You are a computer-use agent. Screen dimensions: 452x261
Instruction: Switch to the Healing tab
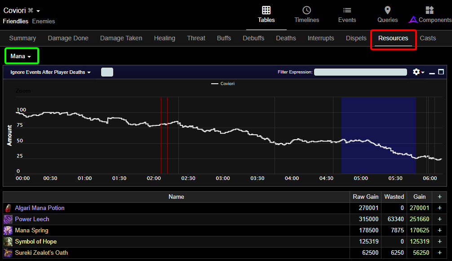point(164,38)
